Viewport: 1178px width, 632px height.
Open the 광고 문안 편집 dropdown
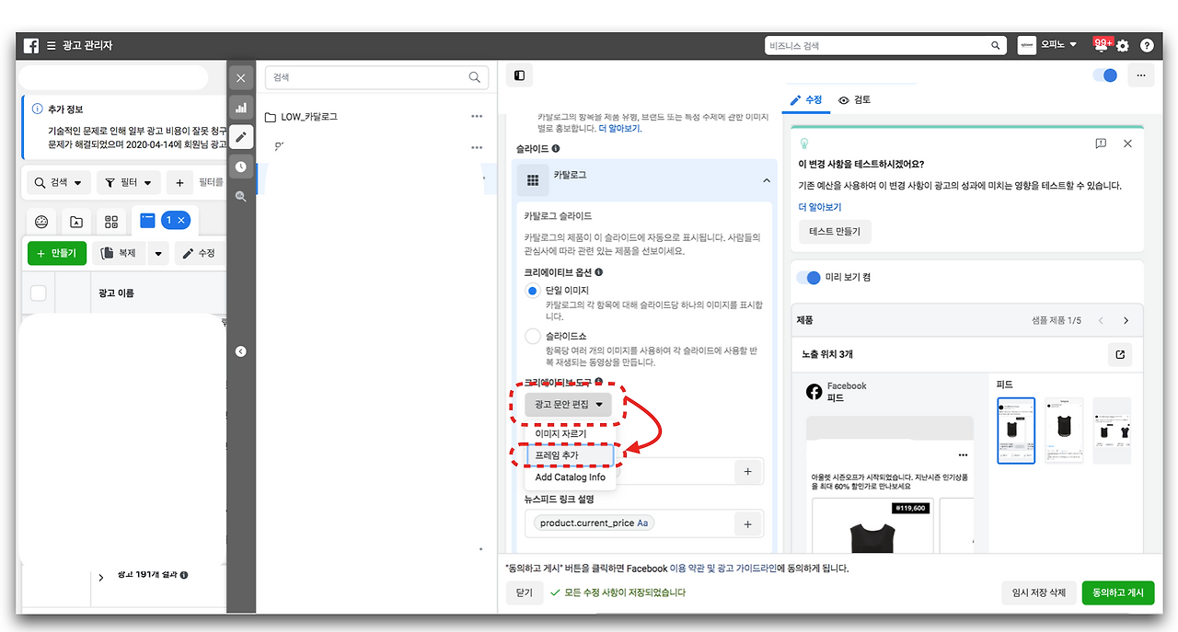(x=567, y=405)
